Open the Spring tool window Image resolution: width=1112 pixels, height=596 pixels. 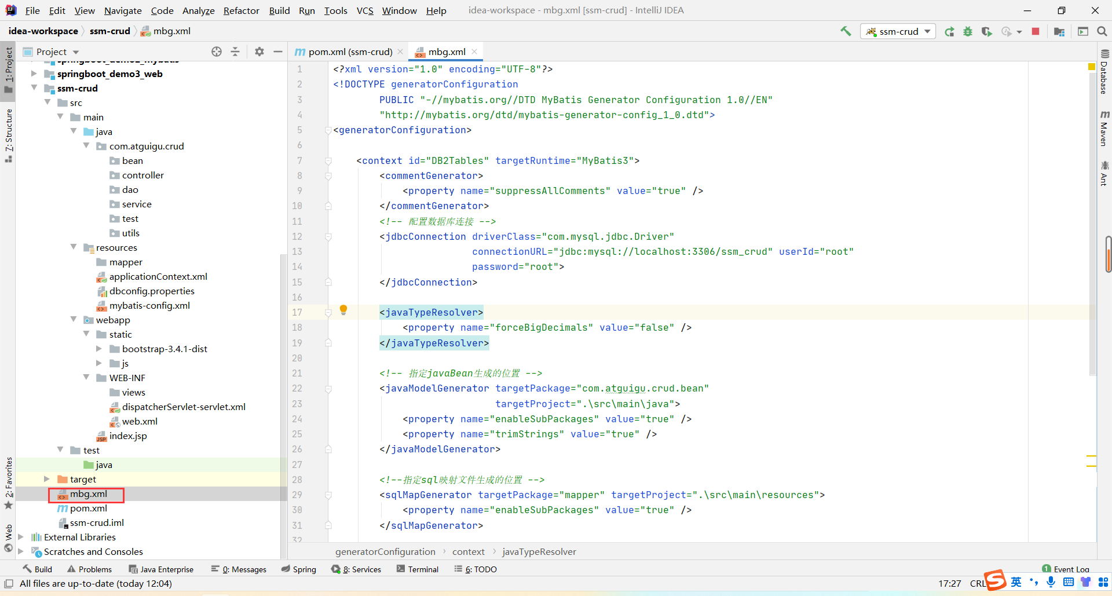click(x=299, y=569)
